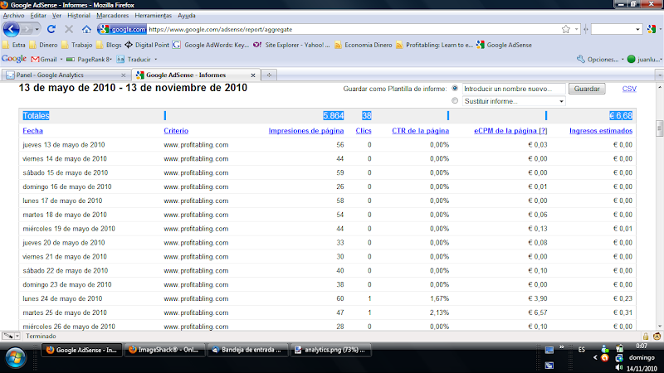
Task: Click the report template name input field
Action: pyautogui.click(x=514, y=89)
